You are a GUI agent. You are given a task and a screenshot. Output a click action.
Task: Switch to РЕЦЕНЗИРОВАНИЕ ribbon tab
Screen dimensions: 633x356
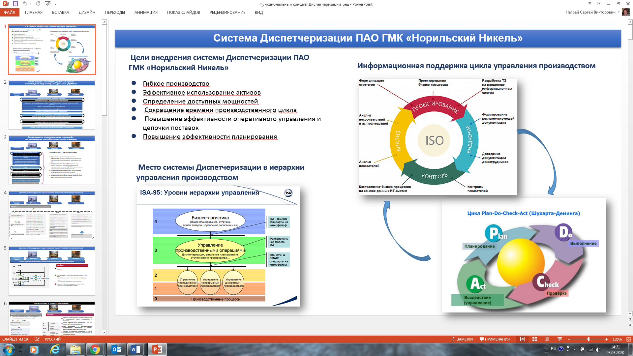click(227, 12)
